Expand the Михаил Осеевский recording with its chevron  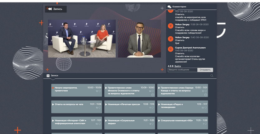pos(153,95)
